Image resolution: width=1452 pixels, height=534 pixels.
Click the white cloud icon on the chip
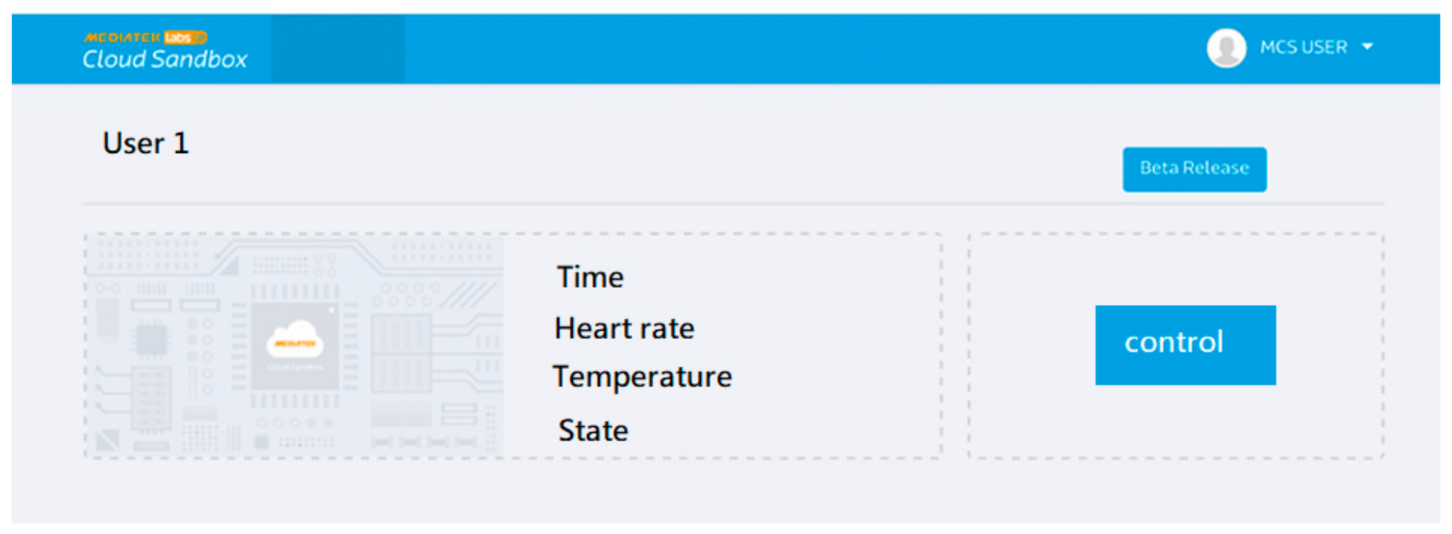pos(295,339)
